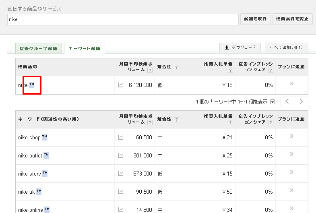Add nike store to plan with arrow icon
Screen dimensions: 316x213
tap(291, 172)
